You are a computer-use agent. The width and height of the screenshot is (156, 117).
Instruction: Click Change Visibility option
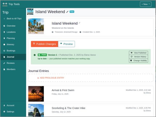138,61
